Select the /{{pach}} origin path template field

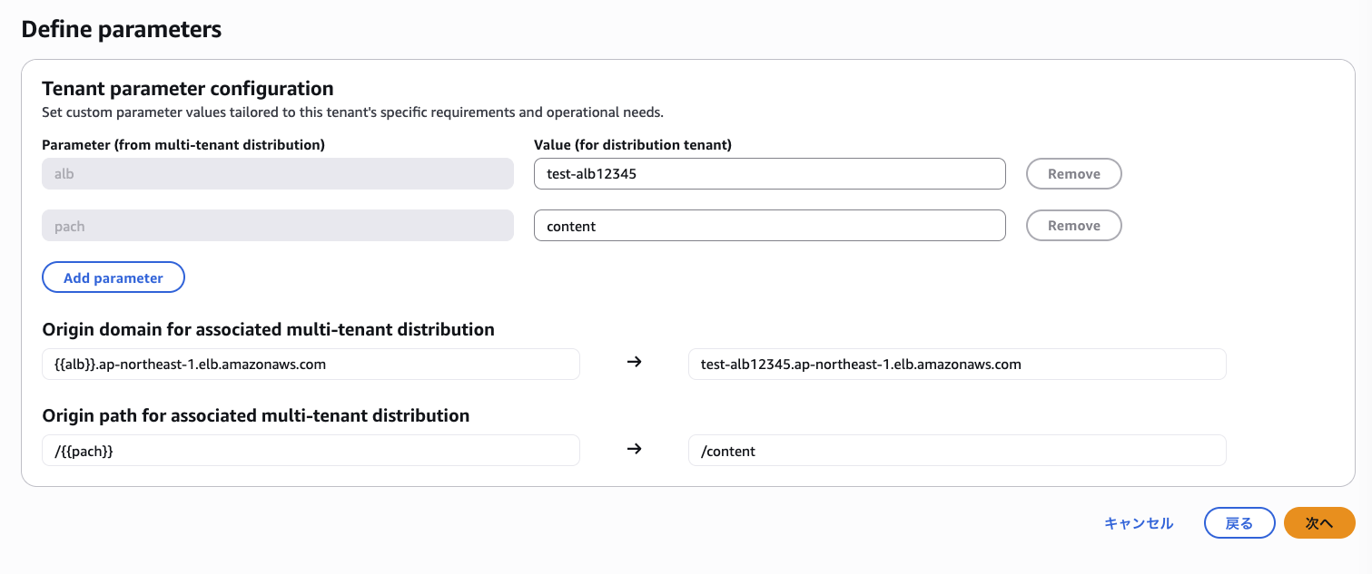coord(311,451)
